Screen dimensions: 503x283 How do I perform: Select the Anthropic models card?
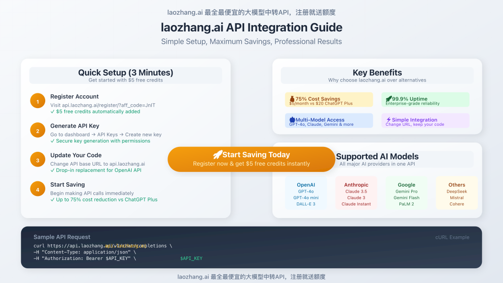click(356, 193)
